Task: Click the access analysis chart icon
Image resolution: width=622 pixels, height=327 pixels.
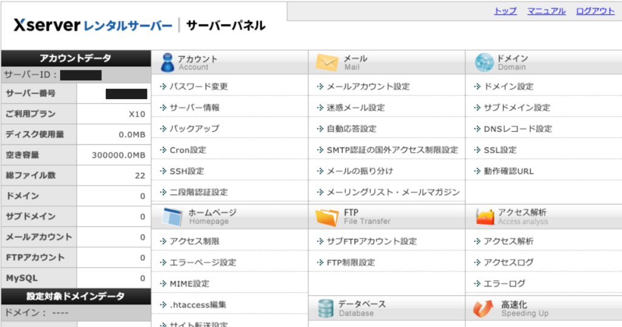Action: pyautogui.click(x=484, y=216)
